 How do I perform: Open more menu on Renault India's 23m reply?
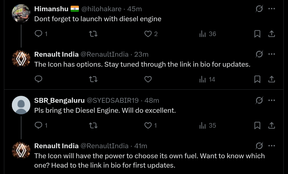click(272, 54)
